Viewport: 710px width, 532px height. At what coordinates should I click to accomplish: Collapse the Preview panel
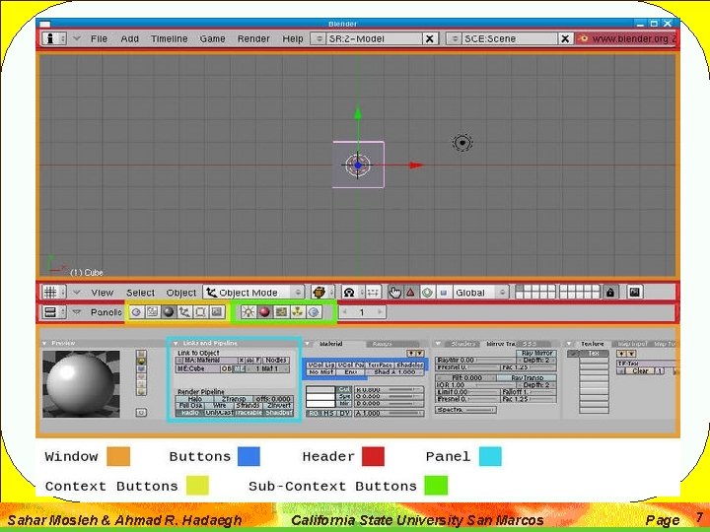tap(44, 344)
